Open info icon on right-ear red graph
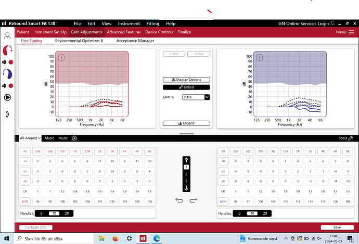 click(61, 57)
